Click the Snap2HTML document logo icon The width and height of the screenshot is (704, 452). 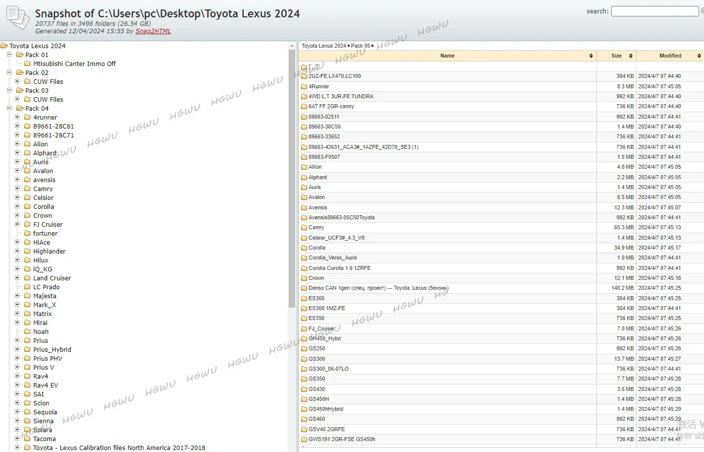[18, 18]
